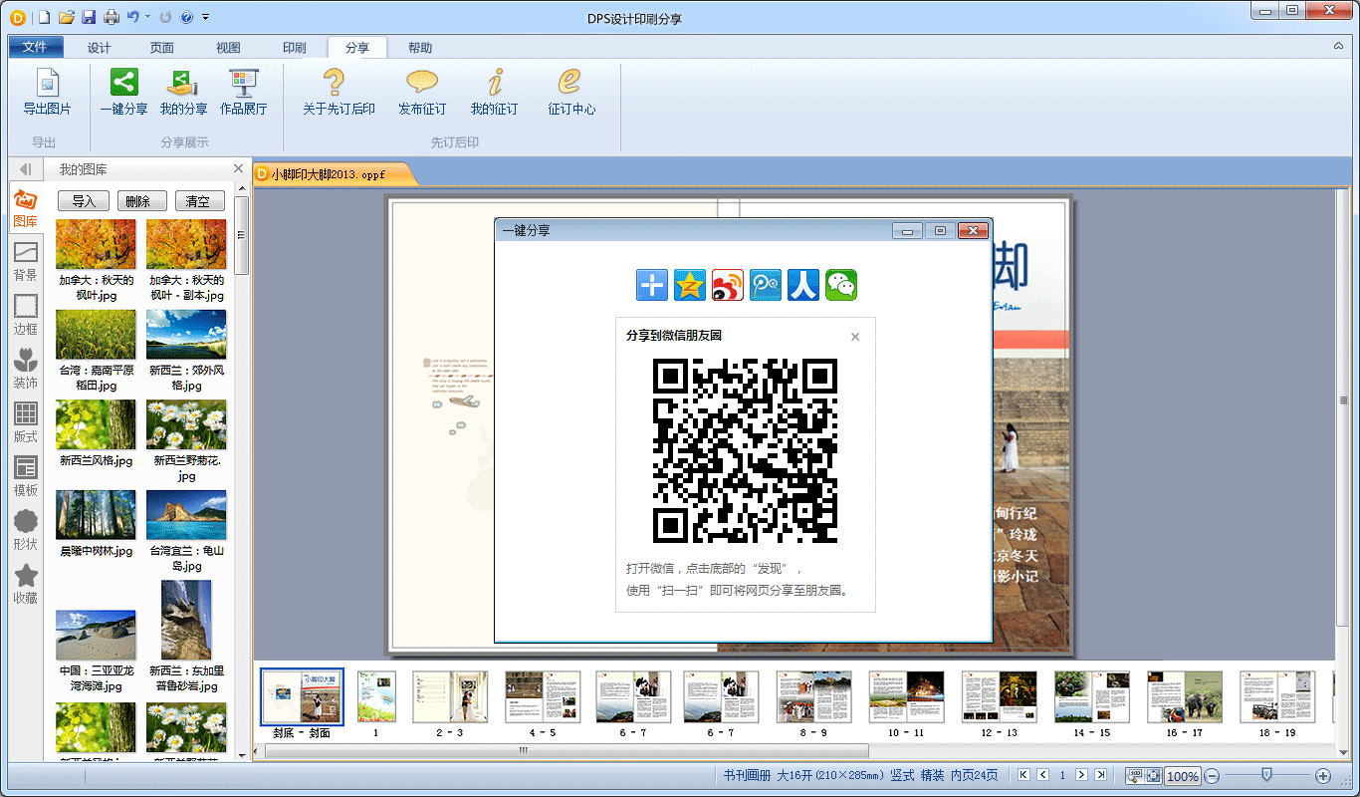Close the 分享到微信朋友圈 QR popup

[x=855, y=337]
